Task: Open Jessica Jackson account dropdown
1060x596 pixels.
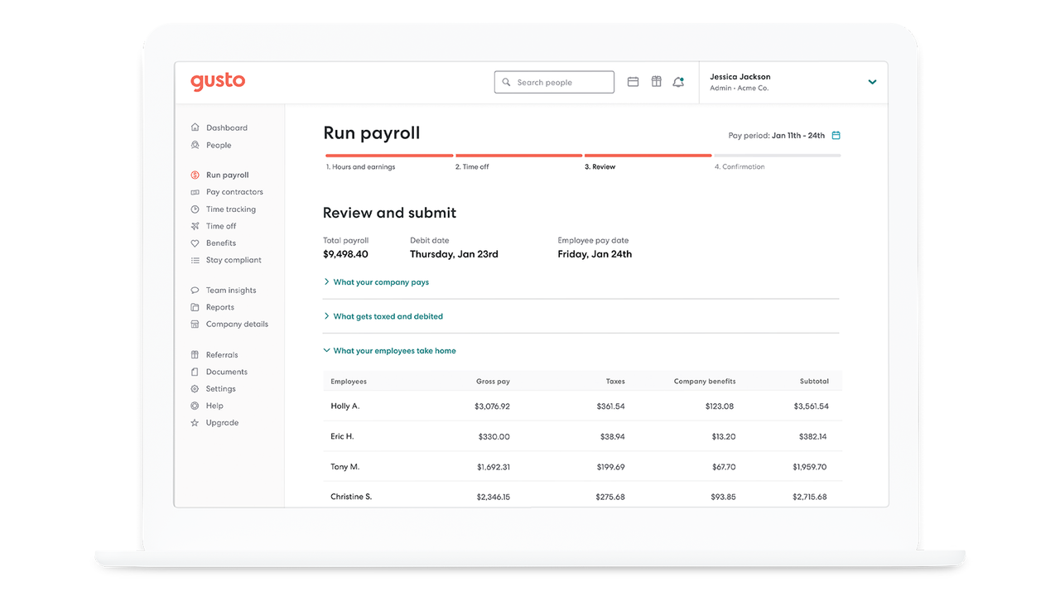Action: [871, 82]
